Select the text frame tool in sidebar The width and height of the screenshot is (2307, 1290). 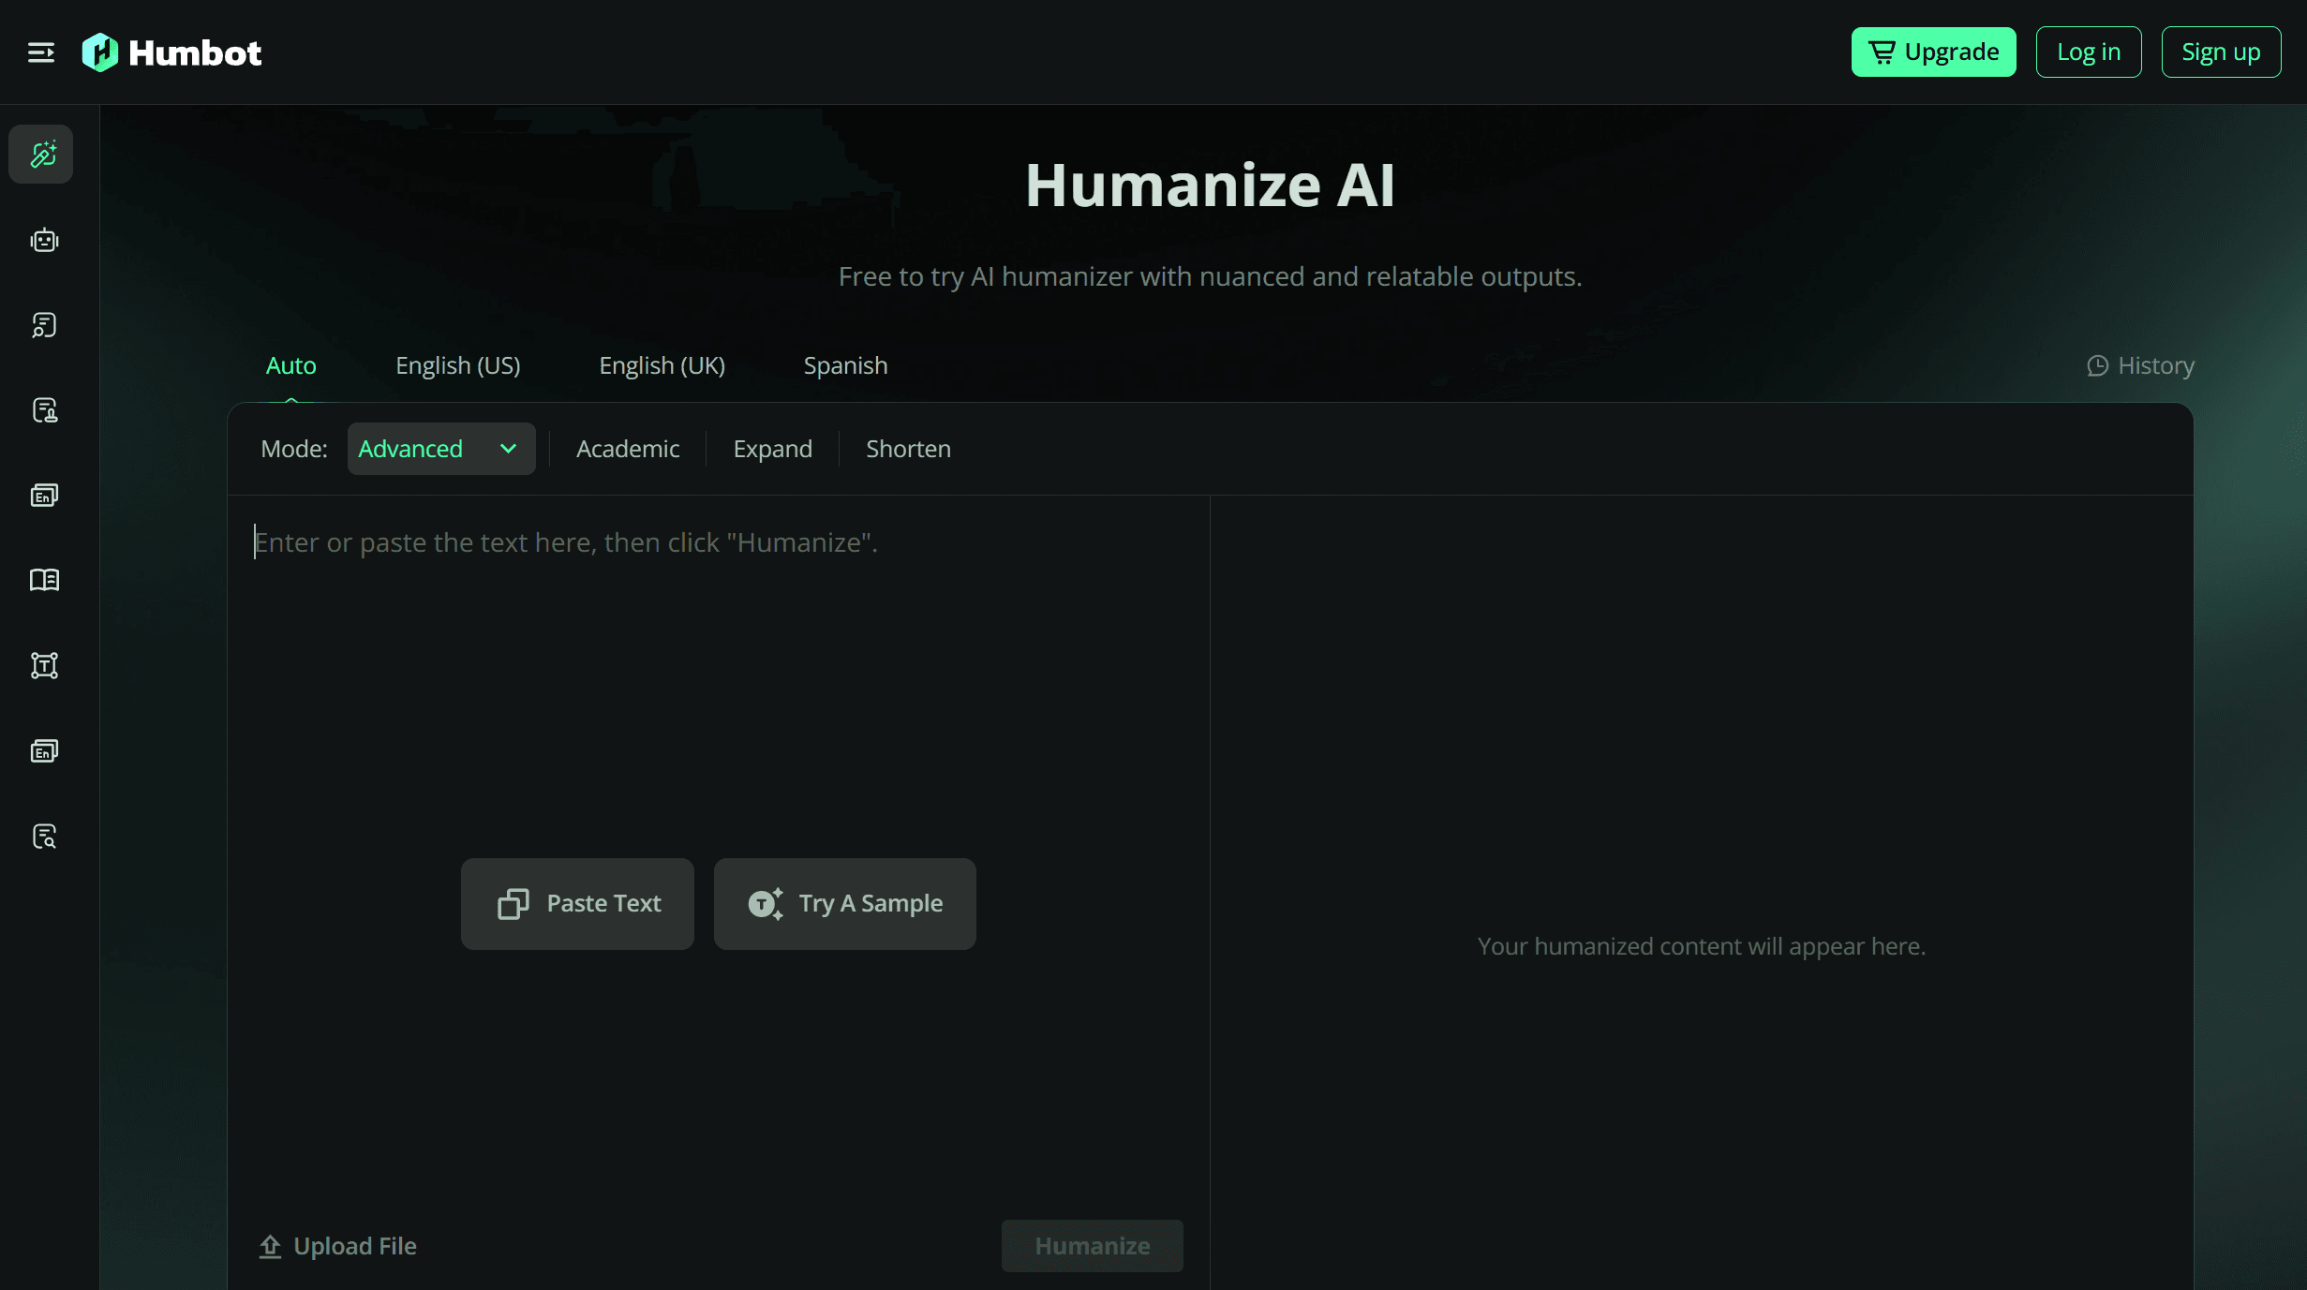pyautogui.click(x=42, y=665)
